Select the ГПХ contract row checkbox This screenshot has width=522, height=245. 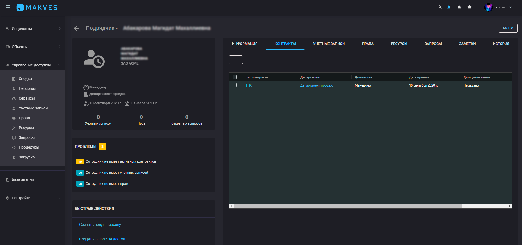click(x=235, y=85)
